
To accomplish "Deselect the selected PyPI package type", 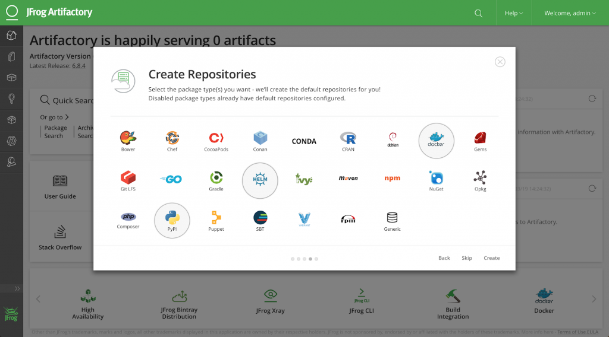I will [172, 220].
